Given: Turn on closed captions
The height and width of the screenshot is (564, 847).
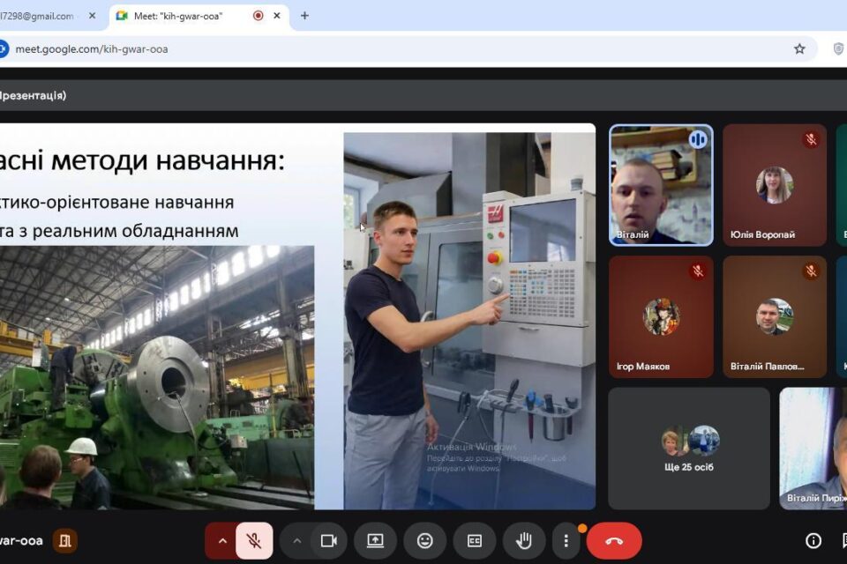Looking at the screenshot, I should click(x=475, y=540).
